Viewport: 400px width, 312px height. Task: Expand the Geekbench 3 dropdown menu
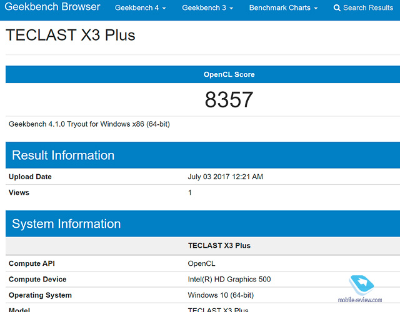click(207, 8)
